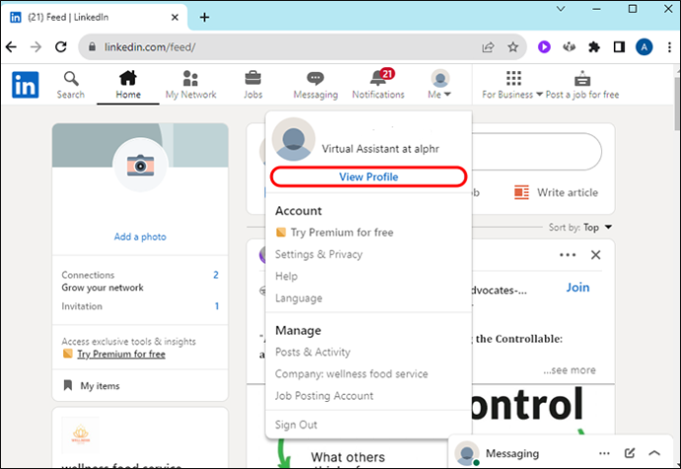Open a new browser tab
The image size is (681, 469).
204,18
